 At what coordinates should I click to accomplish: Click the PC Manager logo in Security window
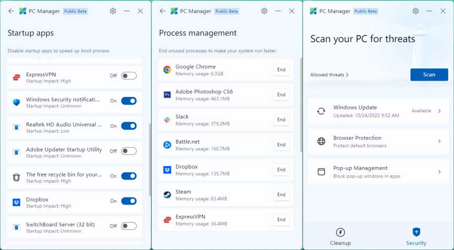[x=313, y=11]
